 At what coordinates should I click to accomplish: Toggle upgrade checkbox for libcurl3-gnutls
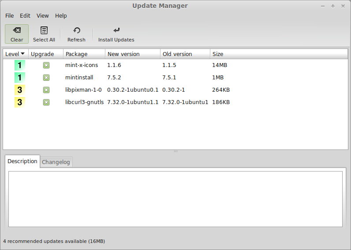click(x=46, y=102)
